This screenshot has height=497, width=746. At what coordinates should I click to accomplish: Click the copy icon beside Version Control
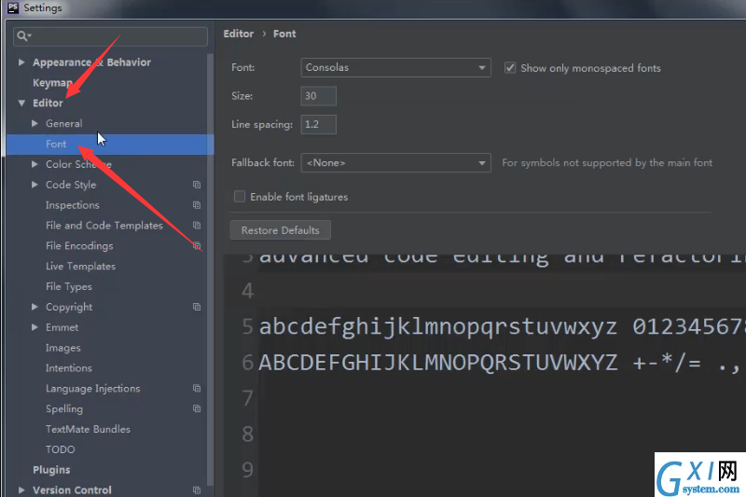point(197,490)
